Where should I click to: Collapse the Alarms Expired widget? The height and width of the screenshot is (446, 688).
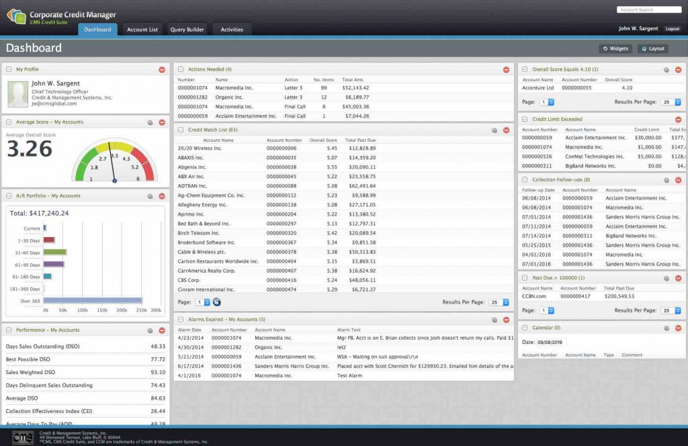[181, 319]
